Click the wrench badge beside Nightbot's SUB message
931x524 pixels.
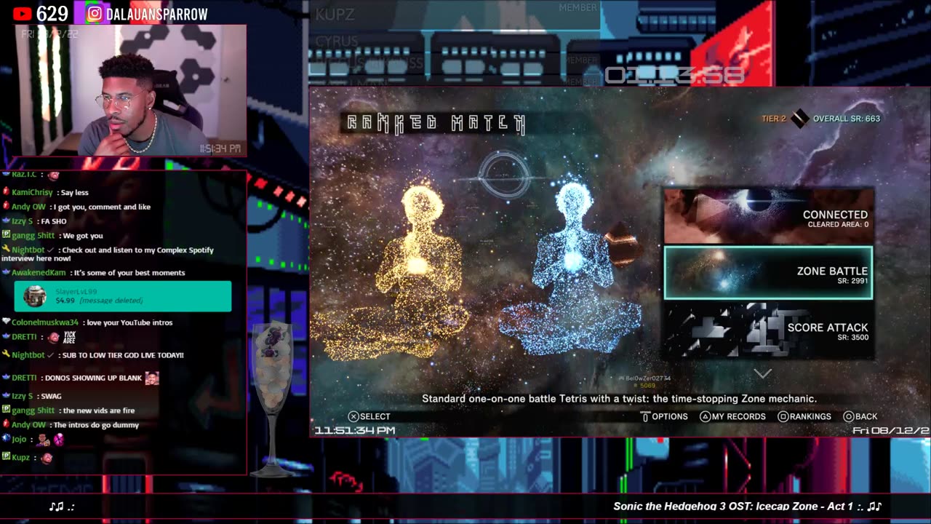click(x=6, y=354)
